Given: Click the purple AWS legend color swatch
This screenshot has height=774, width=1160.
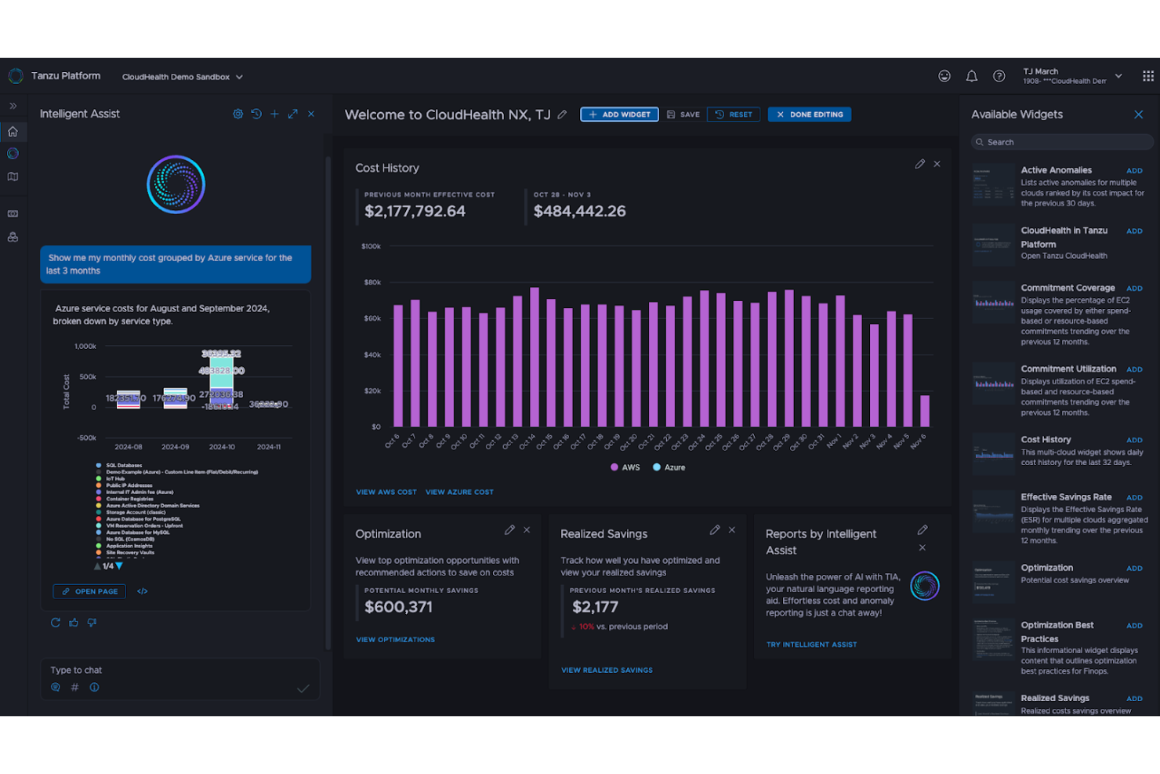Looking at the screenshot, I should pyautogui.click(x=614, y=467).
